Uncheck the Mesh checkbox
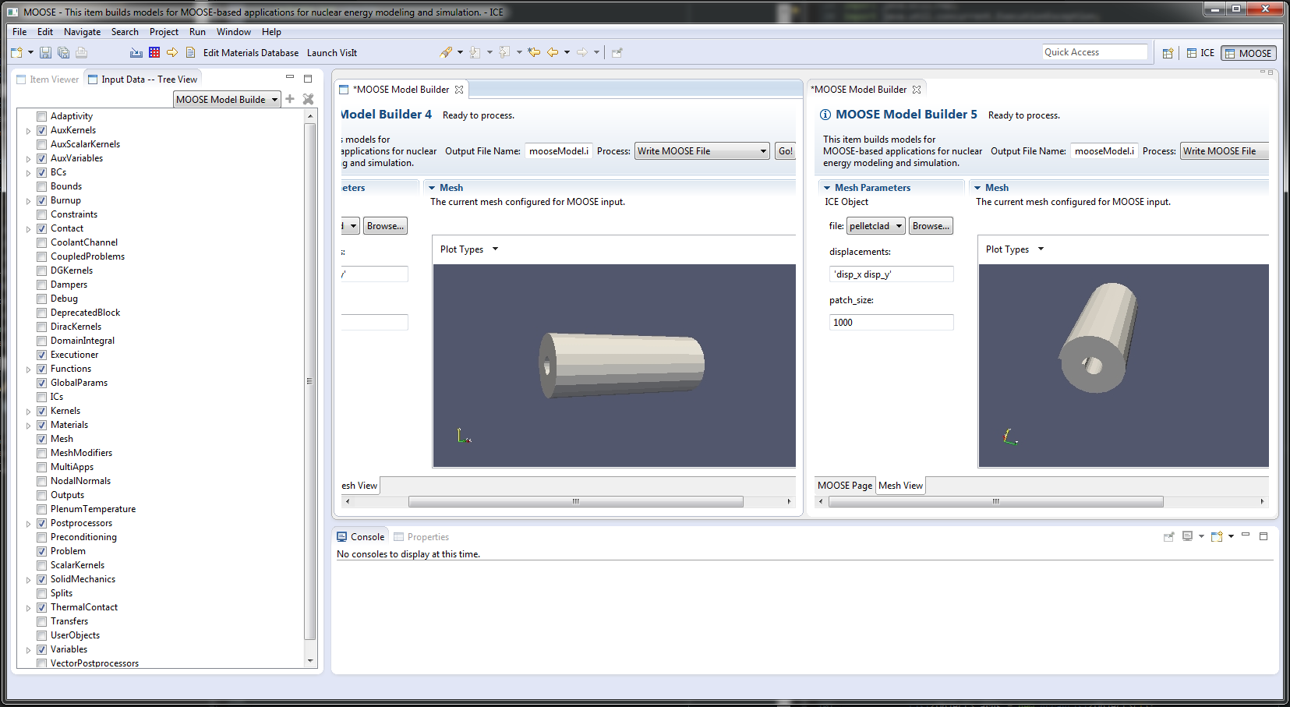The width and height of the screenshot is (1290, 707). point(42,439)
